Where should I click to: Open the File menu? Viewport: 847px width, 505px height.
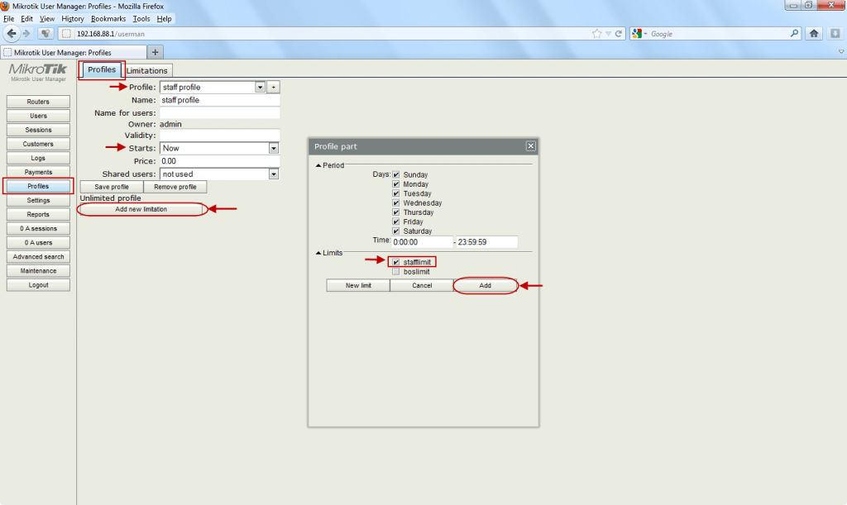click(x=8, y=19)
